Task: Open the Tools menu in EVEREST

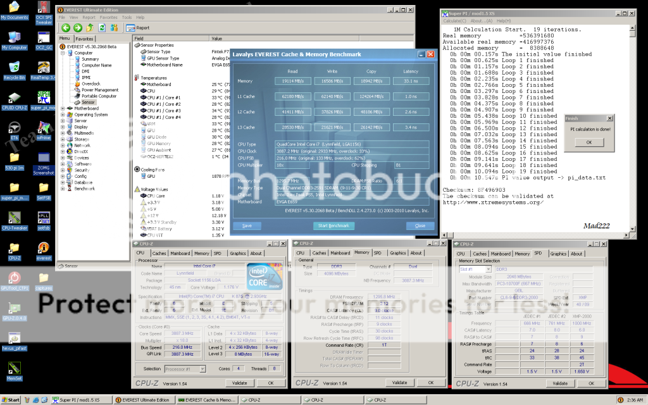Action: pos(127,17)
